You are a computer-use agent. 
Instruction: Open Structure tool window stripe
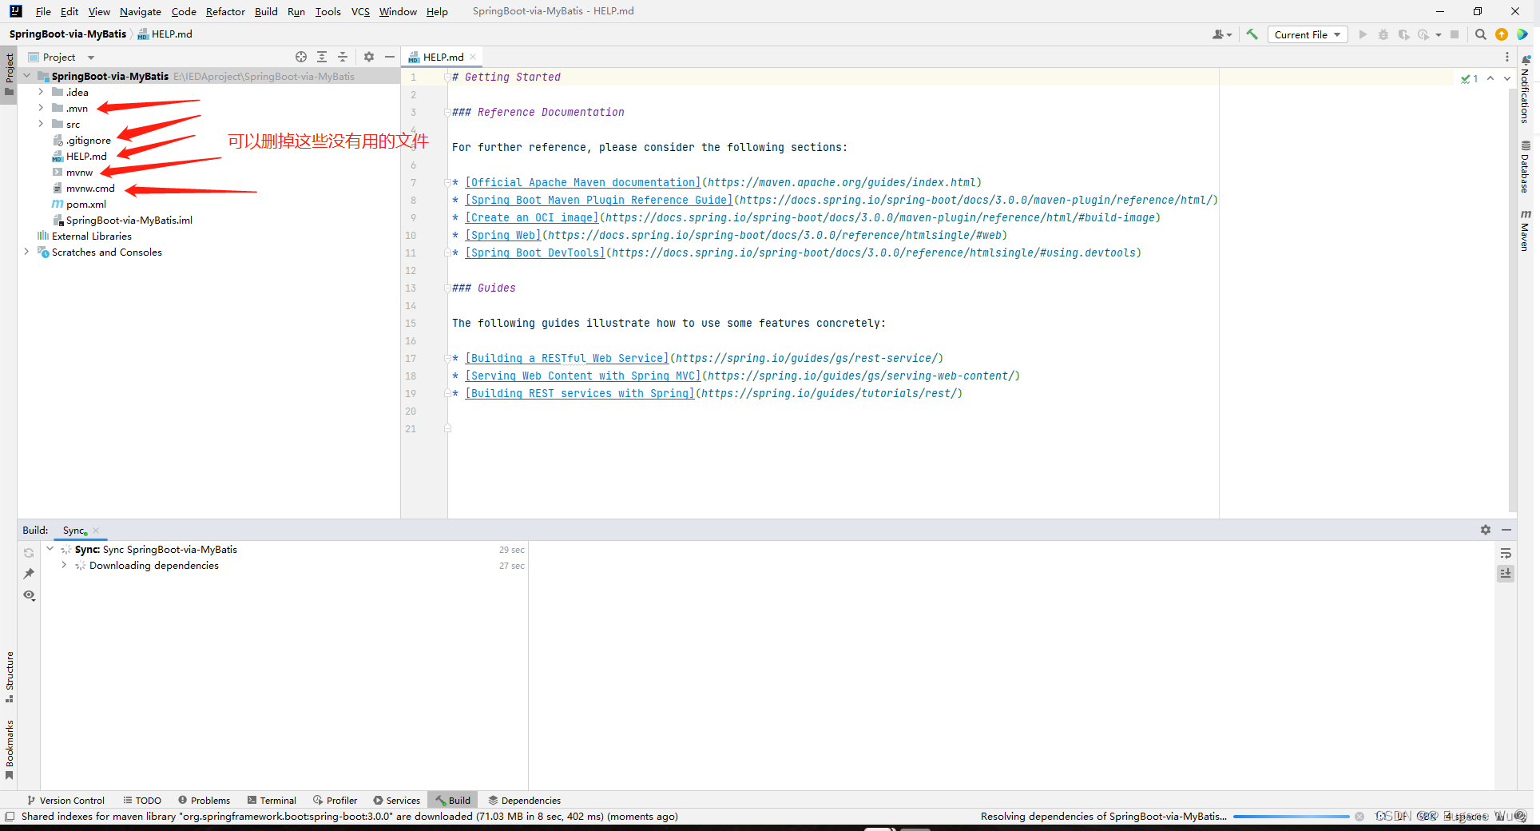(x=9, y=677)
